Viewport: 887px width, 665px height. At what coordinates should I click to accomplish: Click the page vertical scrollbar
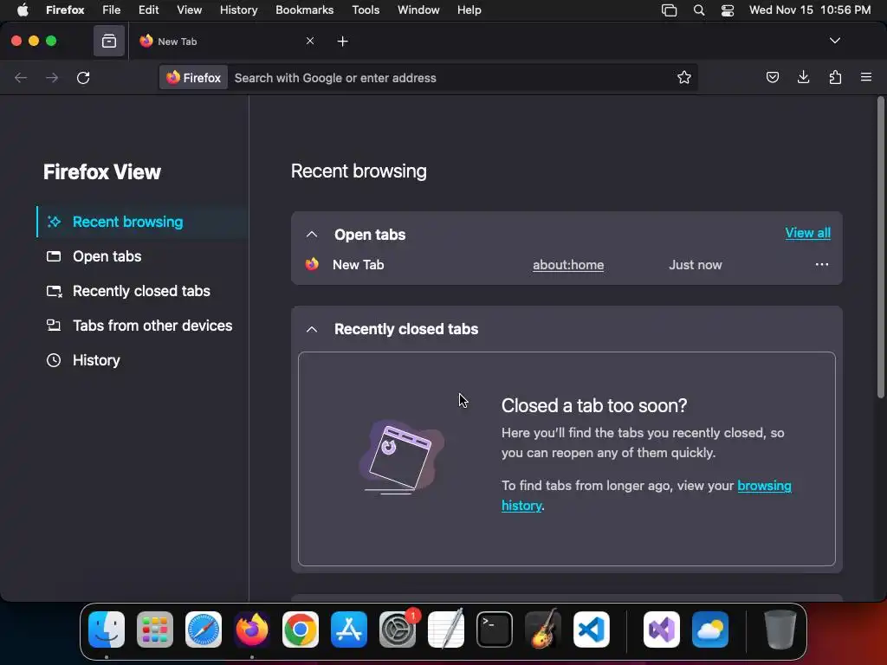tap(881, 248)
